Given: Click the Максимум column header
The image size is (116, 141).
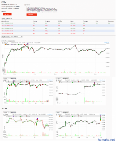Looking at the screenshot, I should [x=111, y=21].
